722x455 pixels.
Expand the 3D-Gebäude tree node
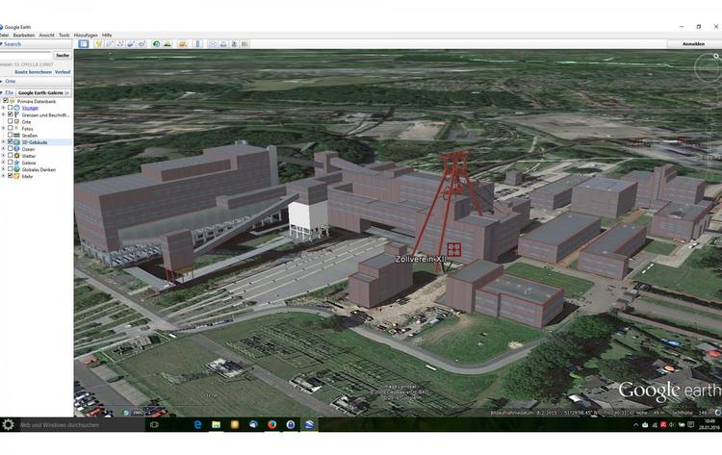(x=3, y=142)
